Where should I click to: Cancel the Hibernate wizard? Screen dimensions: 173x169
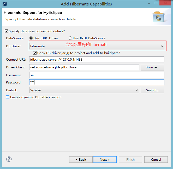click(x=156, y=160)
